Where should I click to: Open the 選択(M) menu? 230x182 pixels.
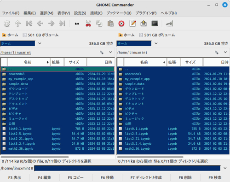point(46,13)
